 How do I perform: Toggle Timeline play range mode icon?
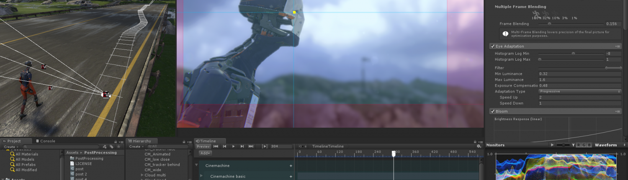point(265,147)
